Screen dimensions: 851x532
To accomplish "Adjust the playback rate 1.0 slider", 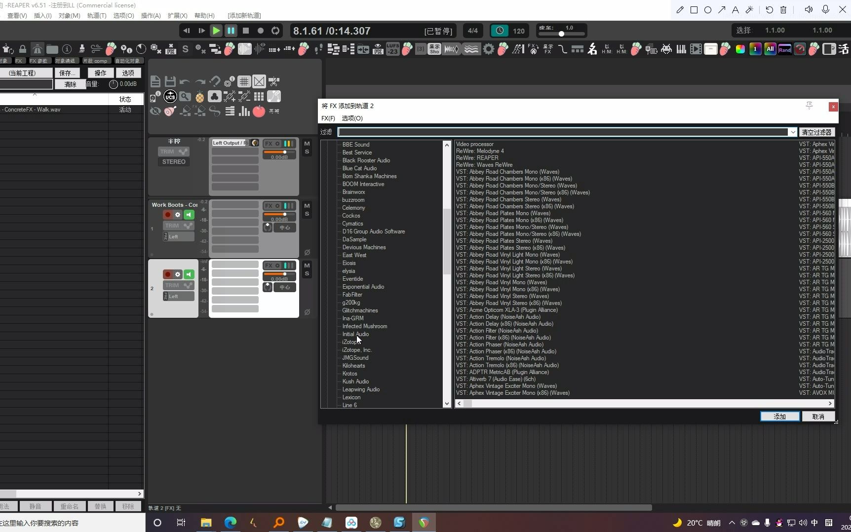I will click(x=561, y=34).
